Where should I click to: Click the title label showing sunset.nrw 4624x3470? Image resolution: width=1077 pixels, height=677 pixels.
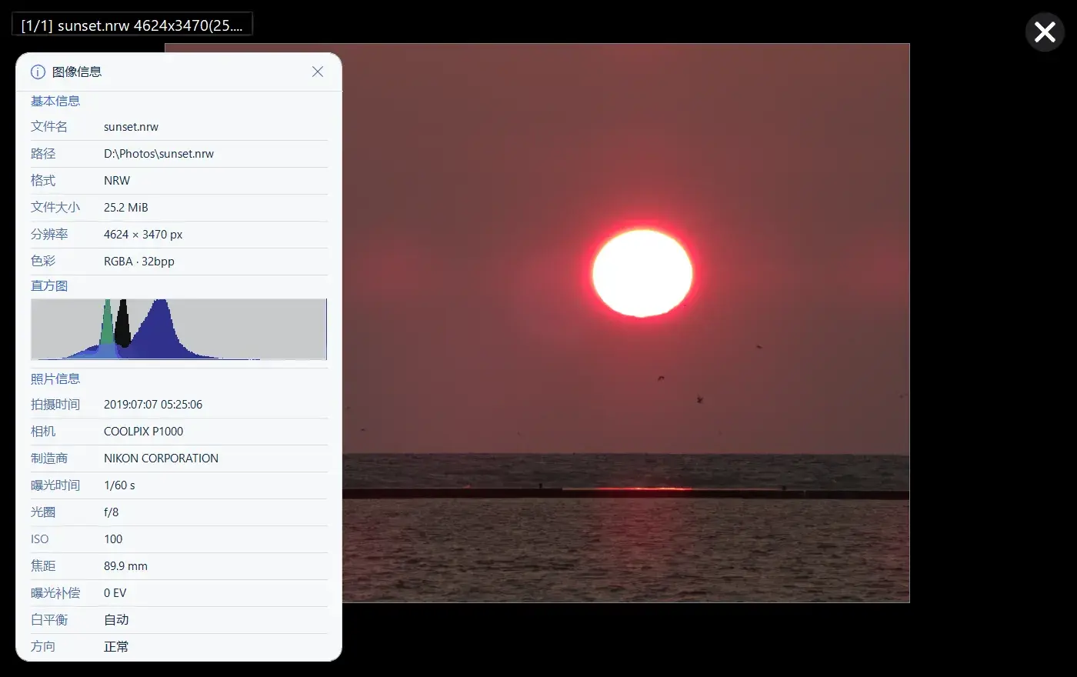[132, 25]
